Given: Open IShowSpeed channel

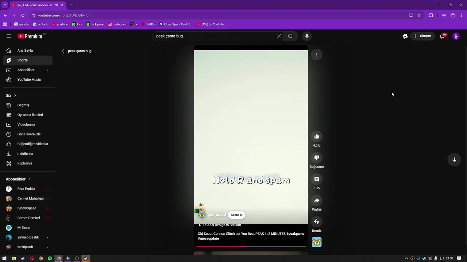Looking at the screenshot, I should coord(28,208).
